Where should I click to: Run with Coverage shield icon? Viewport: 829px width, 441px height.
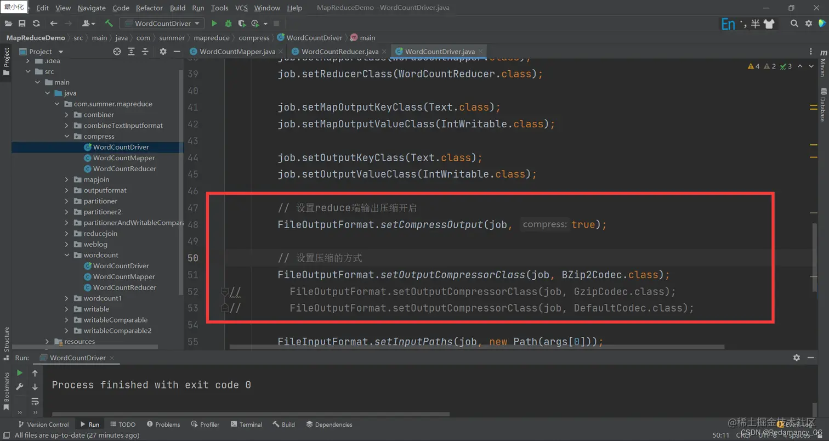pyautogui.click(x=241, y=24)
